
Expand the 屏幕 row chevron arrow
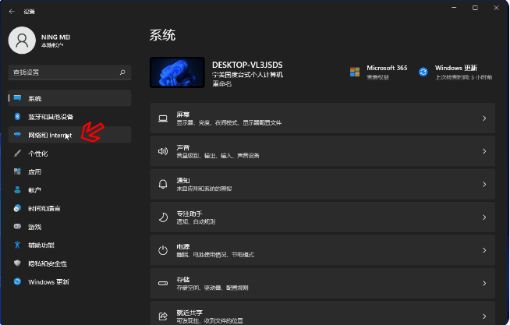[484, 118]
